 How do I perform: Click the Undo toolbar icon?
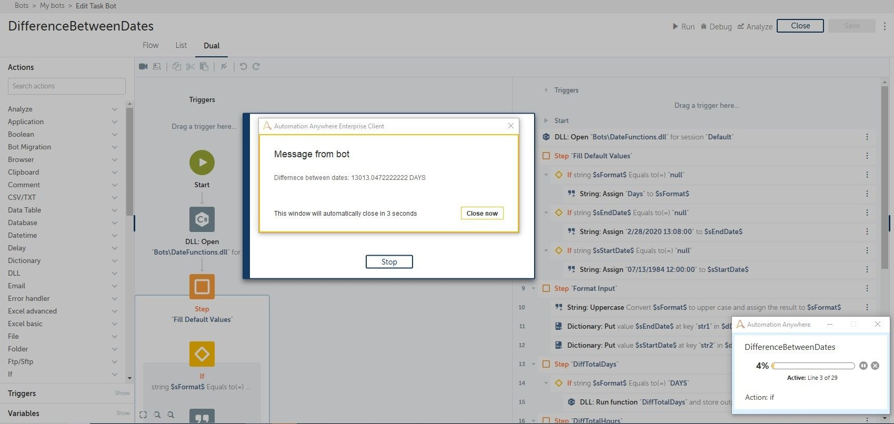tap(243, 66)
